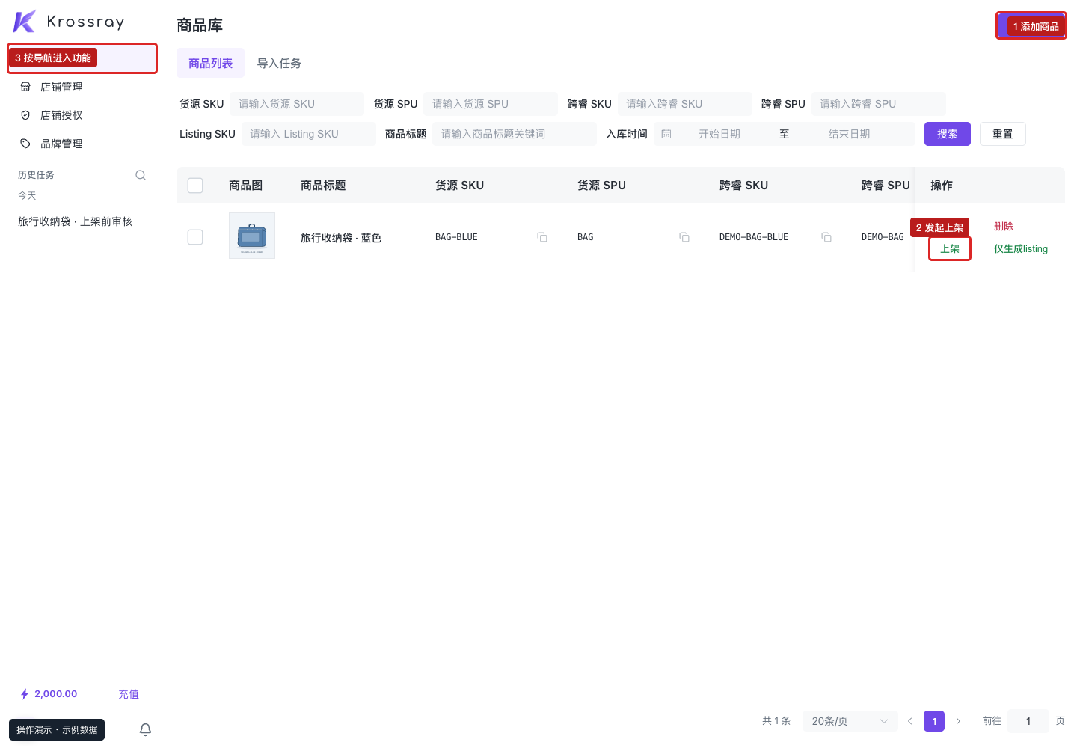This screenshot has width=1077, height=748.
Task: Open the 20条/页 page size dropdown
Action: click(x=850, y=721)
